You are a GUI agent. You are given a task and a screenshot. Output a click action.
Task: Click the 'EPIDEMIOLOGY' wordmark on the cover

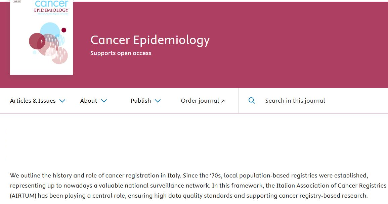coord(51,10)
